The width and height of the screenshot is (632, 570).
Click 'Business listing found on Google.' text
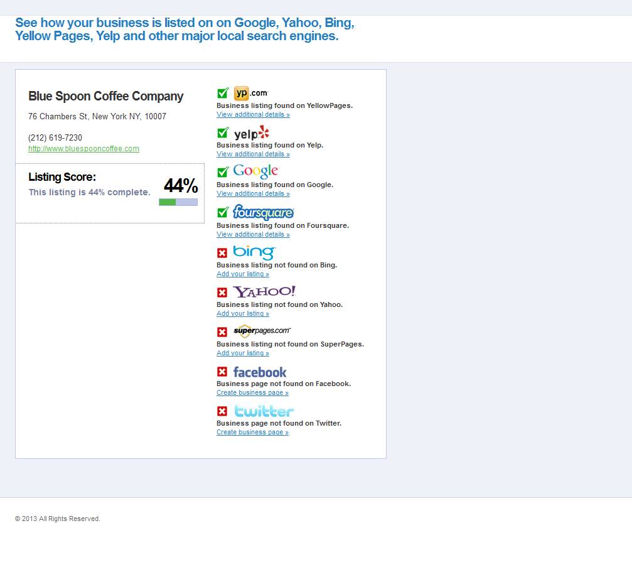[275, 185]
